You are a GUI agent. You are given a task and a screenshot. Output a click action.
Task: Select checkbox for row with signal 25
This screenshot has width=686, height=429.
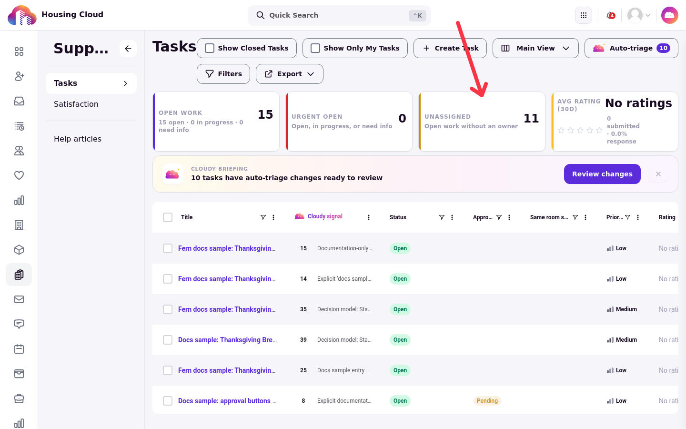point(168,370)
